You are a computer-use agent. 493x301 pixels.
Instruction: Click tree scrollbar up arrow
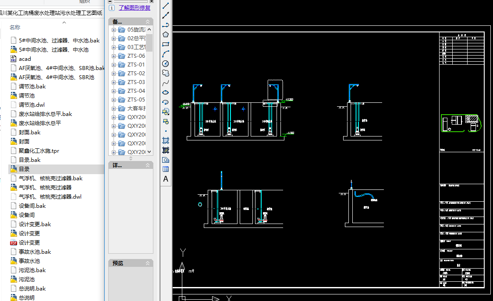pyautogui.click(x=149, y=29)
